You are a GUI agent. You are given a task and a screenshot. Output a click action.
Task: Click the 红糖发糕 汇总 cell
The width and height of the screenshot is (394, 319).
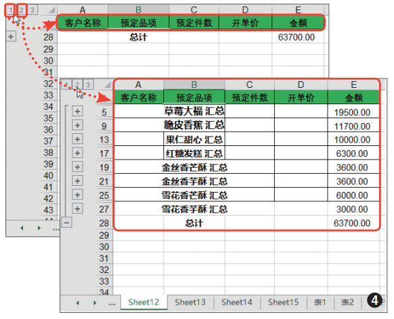click(194, 153)
